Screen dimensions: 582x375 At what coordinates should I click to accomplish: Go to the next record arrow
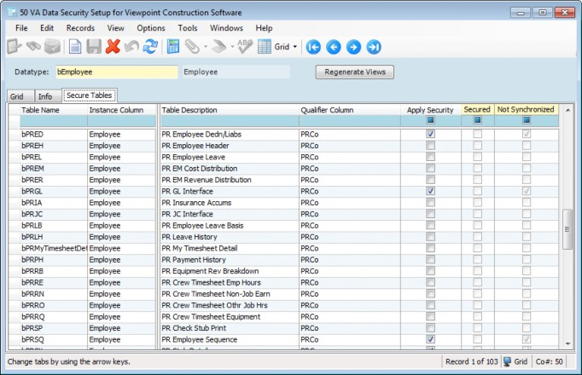(x=354, y=47)
